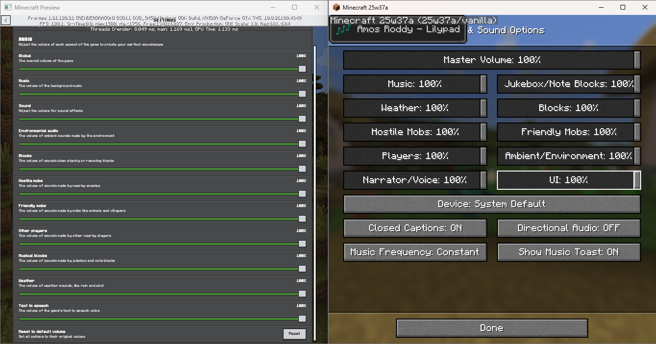Click the music note icon in the Lilypad toast
This screenshot has width=656, height=344.
[343, 30]
